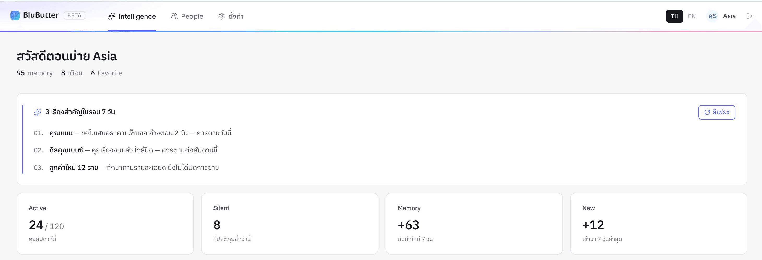This screenshot has height=260, width=762.
Task: Select the Memory +63 stat card
Action: point(474,224)
